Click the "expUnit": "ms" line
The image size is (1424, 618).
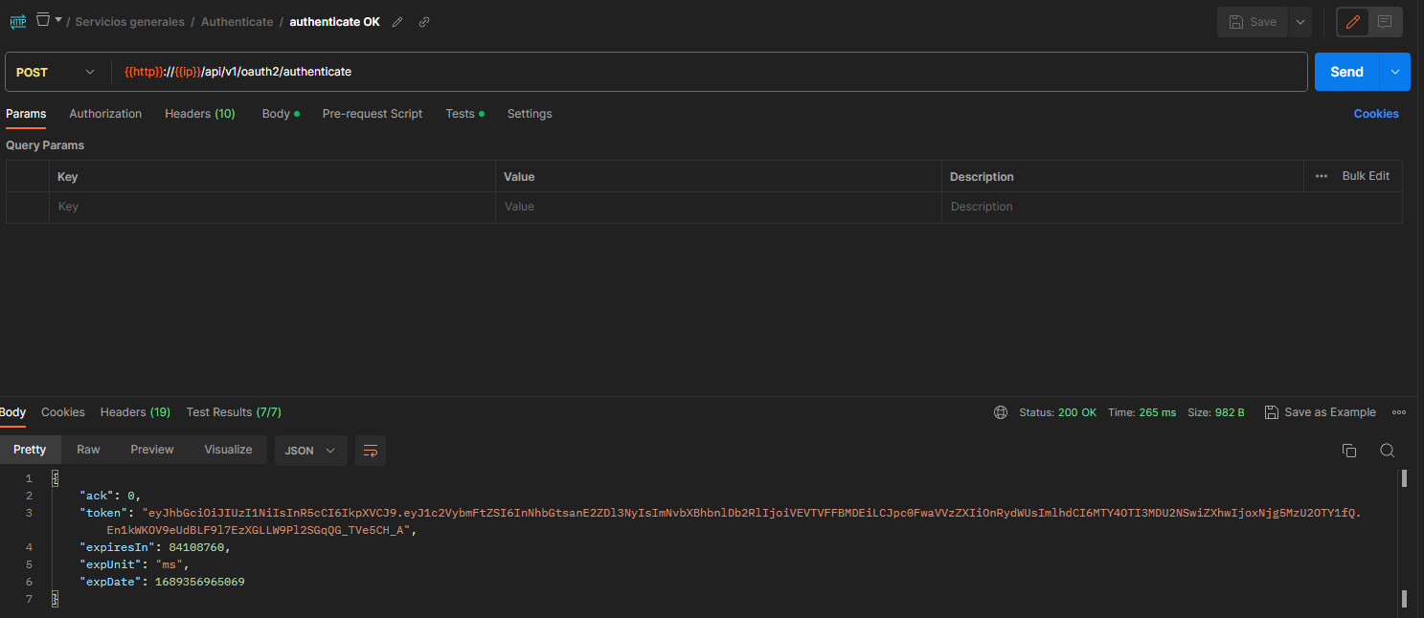(133, 564)
